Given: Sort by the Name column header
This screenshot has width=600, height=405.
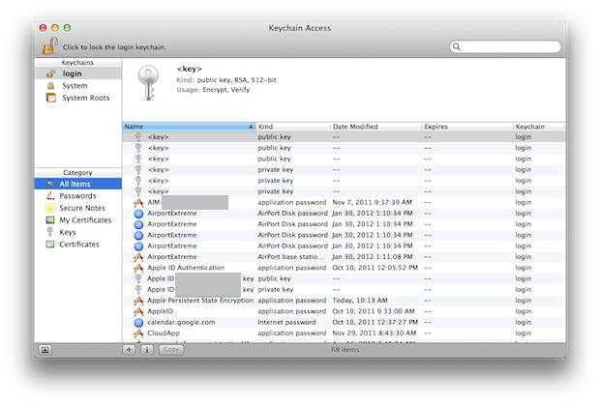Looking at the screenshot, I should (x=189, y=127).
